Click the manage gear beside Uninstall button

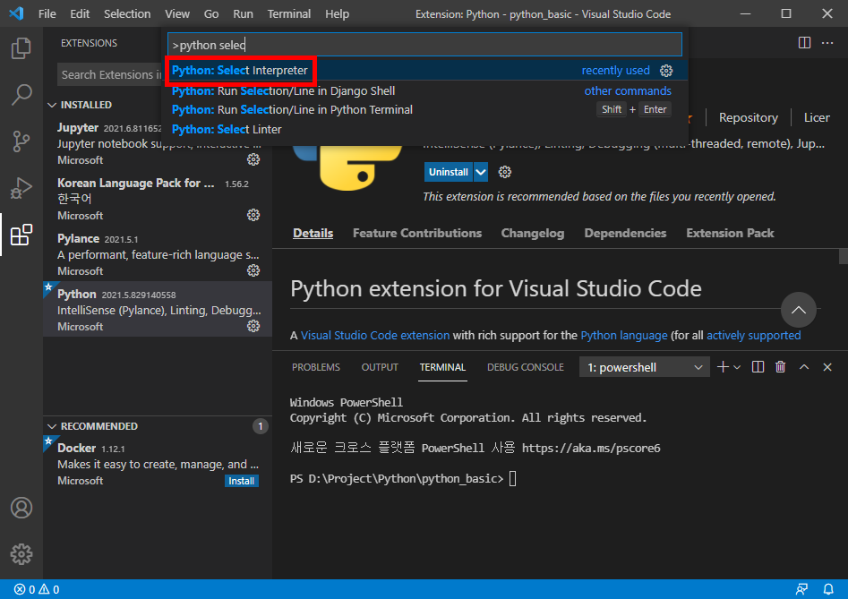(x=504, y=172)
